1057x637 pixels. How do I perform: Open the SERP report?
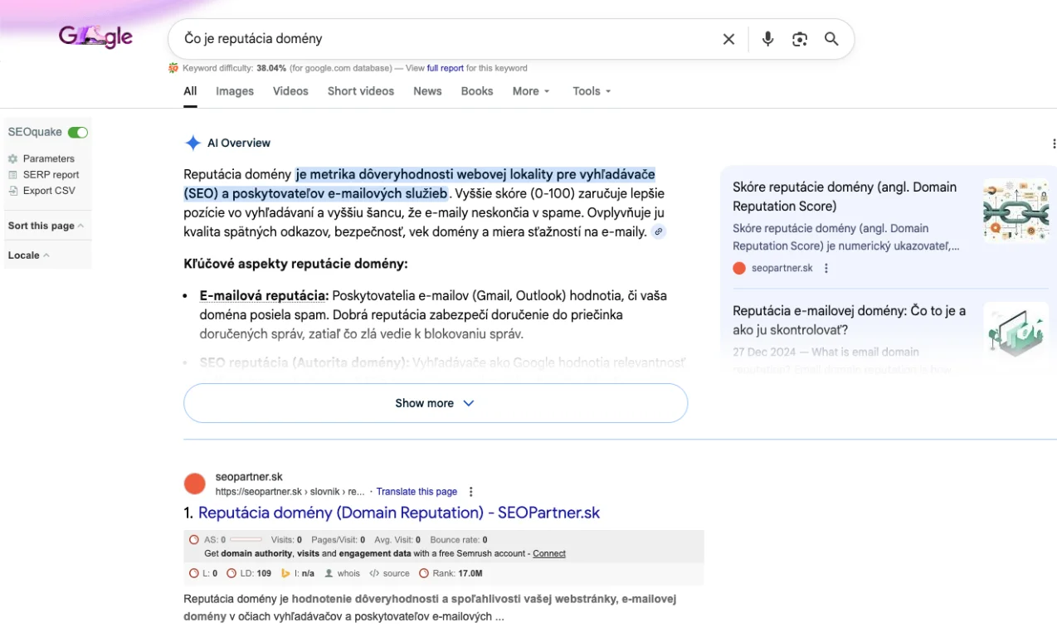51,175
